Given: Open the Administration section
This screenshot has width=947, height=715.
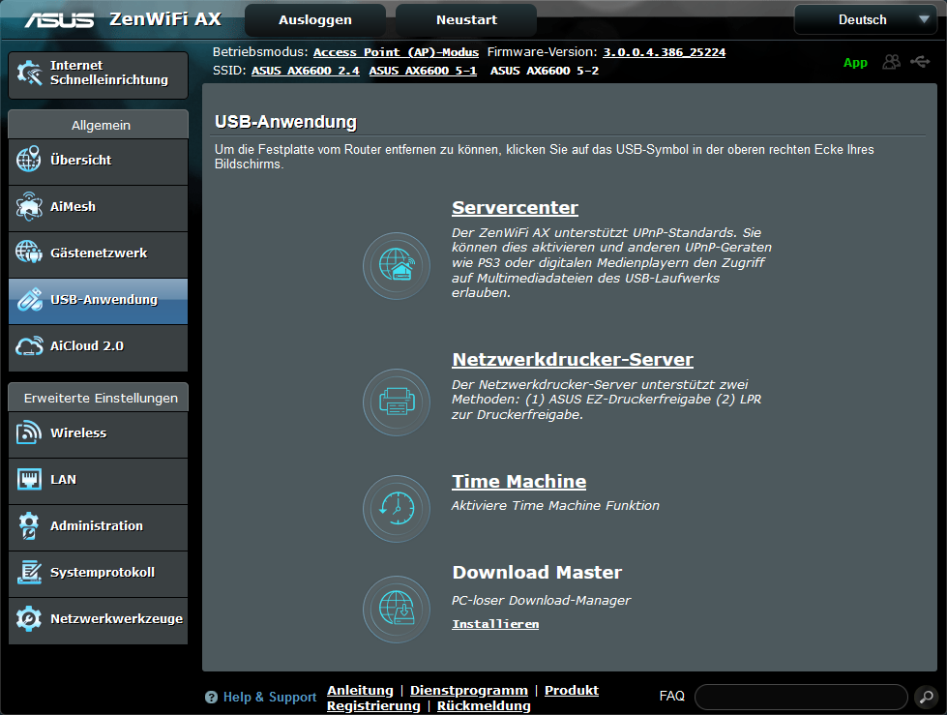Looking at the screenshot, I should point(98,528).
